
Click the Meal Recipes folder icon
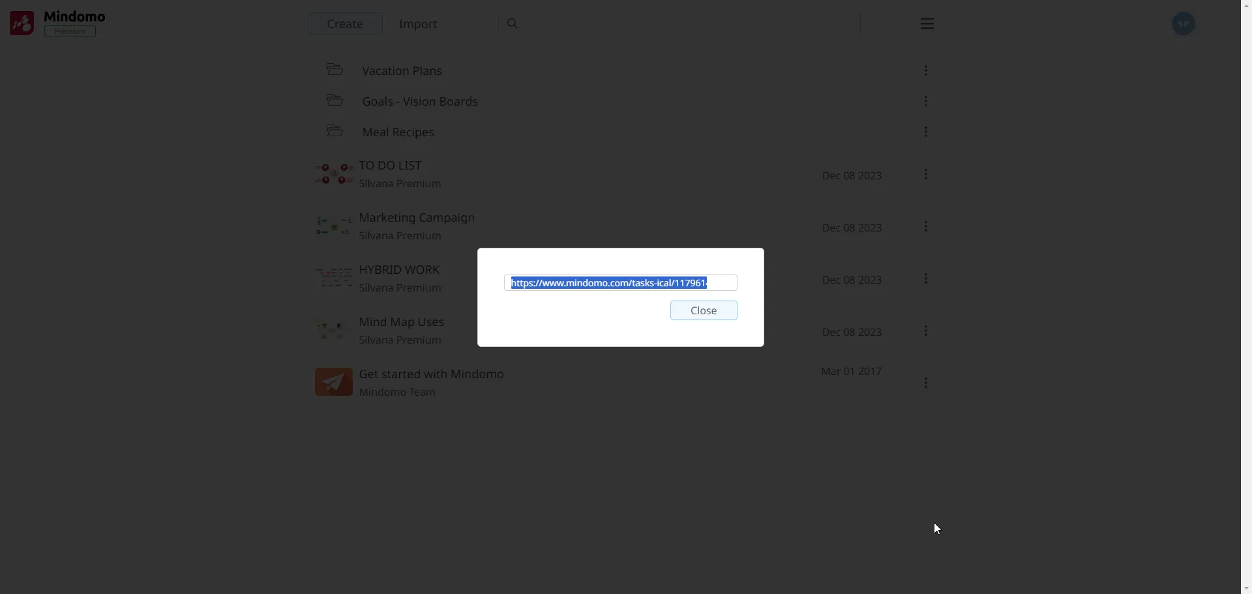[x=335, y=131]
